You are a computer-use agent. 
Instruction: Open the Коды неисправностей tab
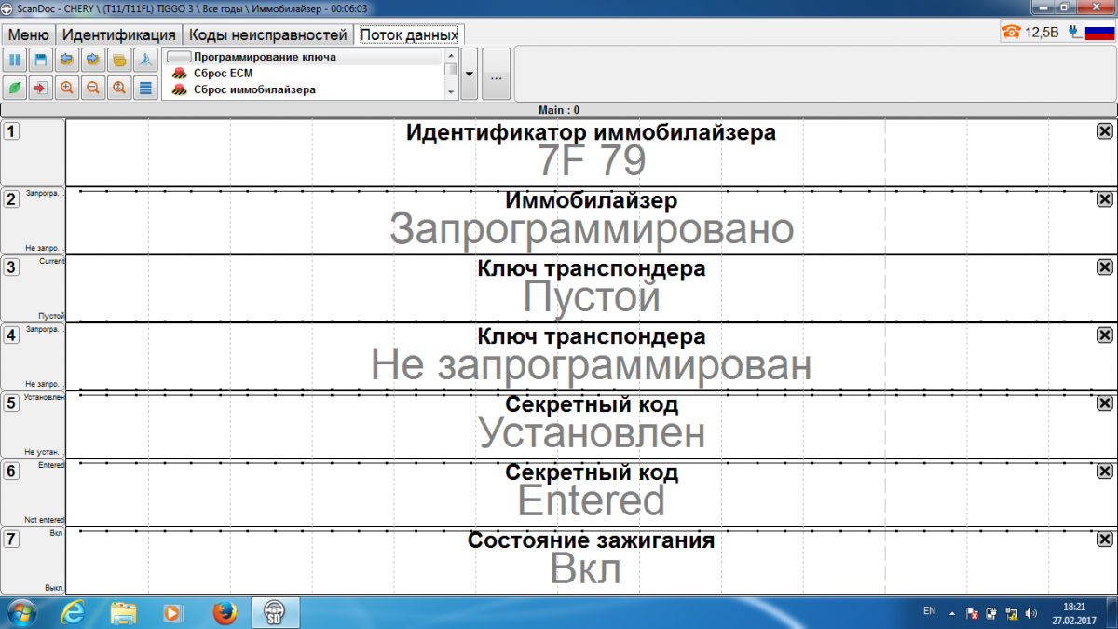[x=267, y=35]
